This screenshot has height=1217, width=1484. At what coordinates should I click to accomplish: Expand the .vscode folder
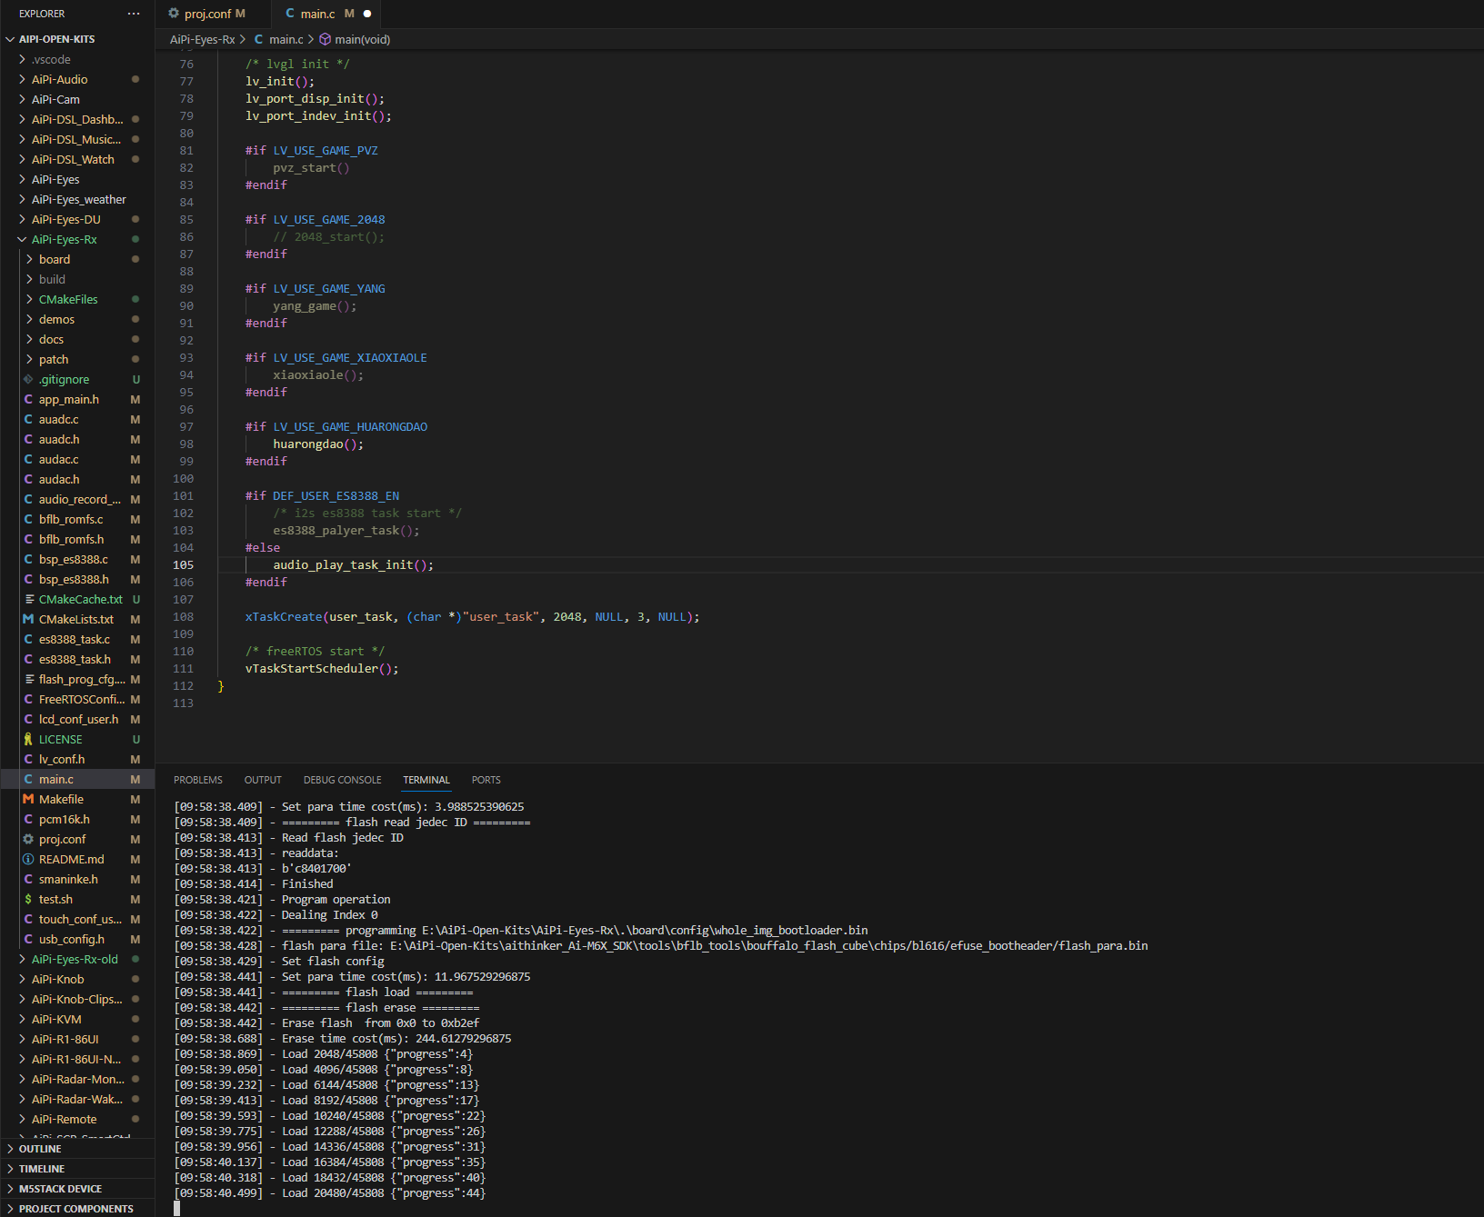[x=22, y=59]
